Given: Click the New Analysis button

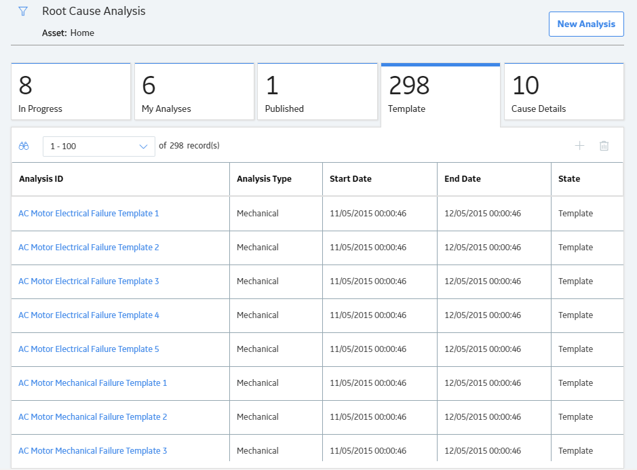Looking at the screenshot, I should [586, 24].
